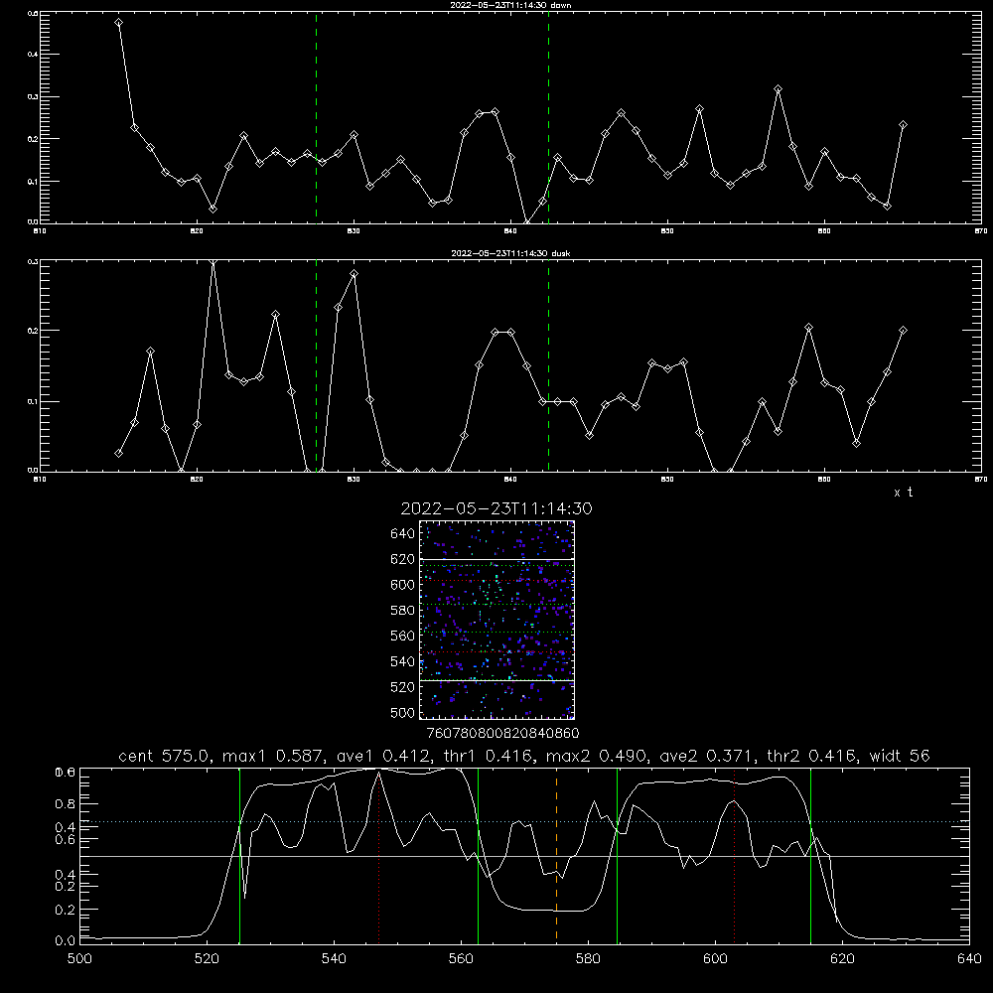Select the 'max1 0.587' value
The width and height of the screenshot is (993, 993).
[274, 756]
